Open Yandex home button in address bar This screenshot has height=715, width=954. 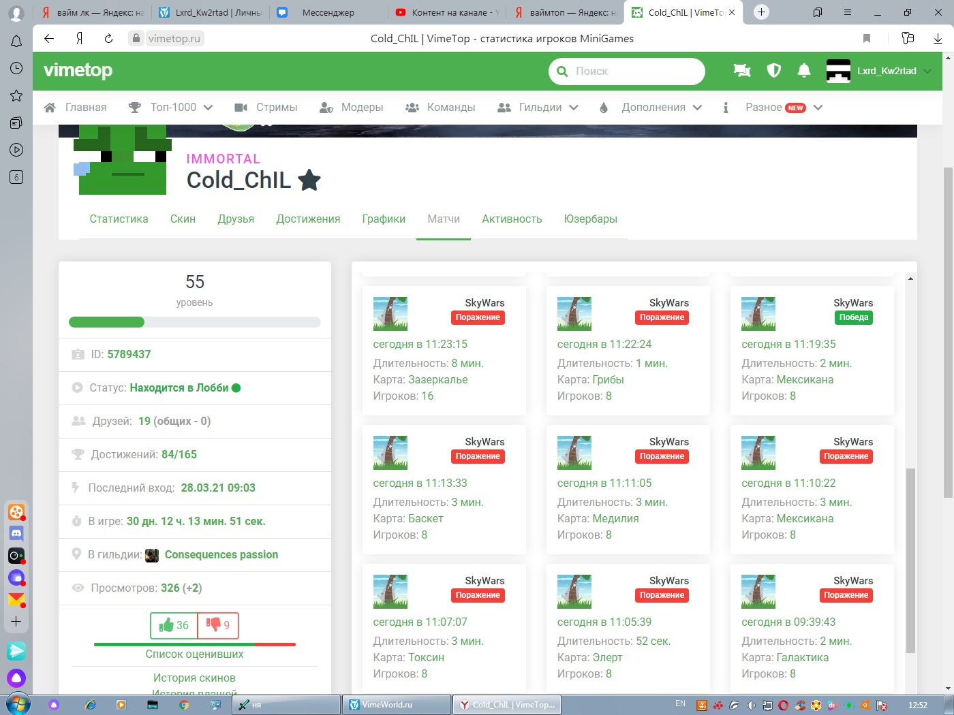click(x=80, y=38)
